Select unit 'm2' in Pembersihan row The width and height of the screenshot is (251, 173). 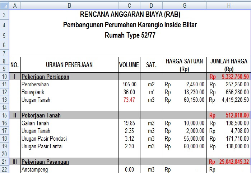151,84
